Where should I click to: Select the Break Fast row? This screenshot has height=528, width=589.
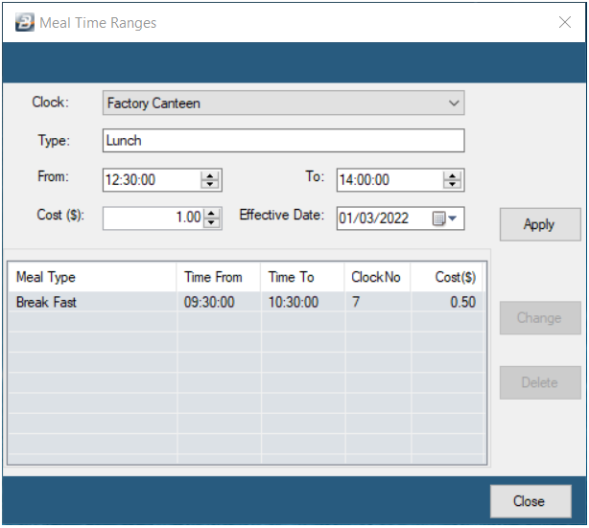click(x=246, y=302)
